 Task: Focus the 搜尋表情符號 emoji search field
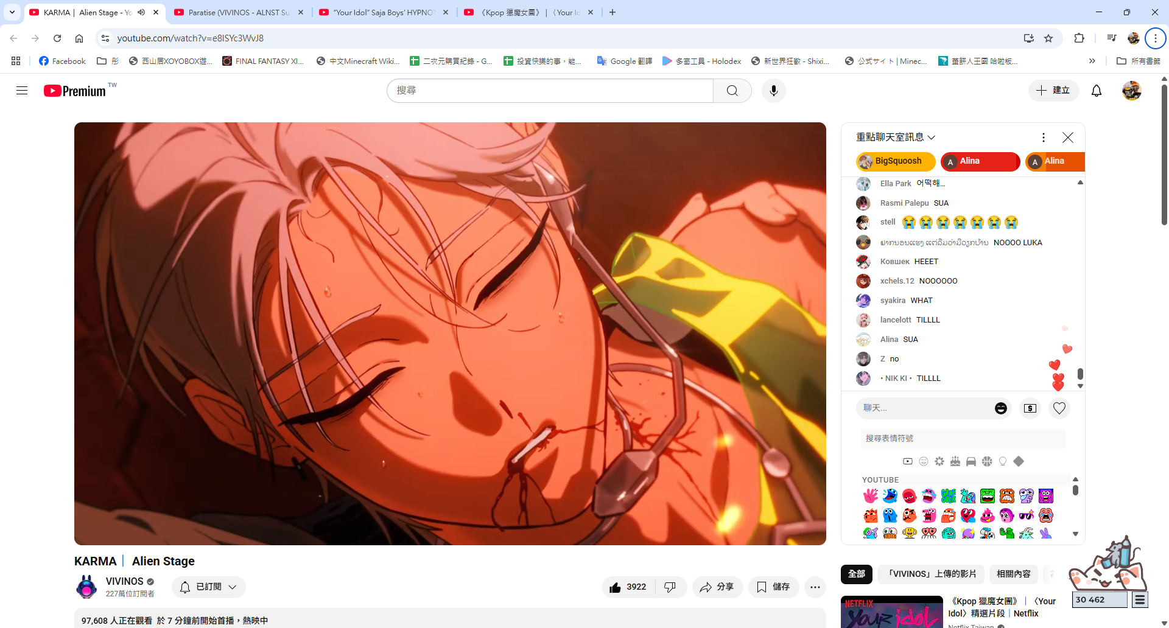(x=963, y=438)
